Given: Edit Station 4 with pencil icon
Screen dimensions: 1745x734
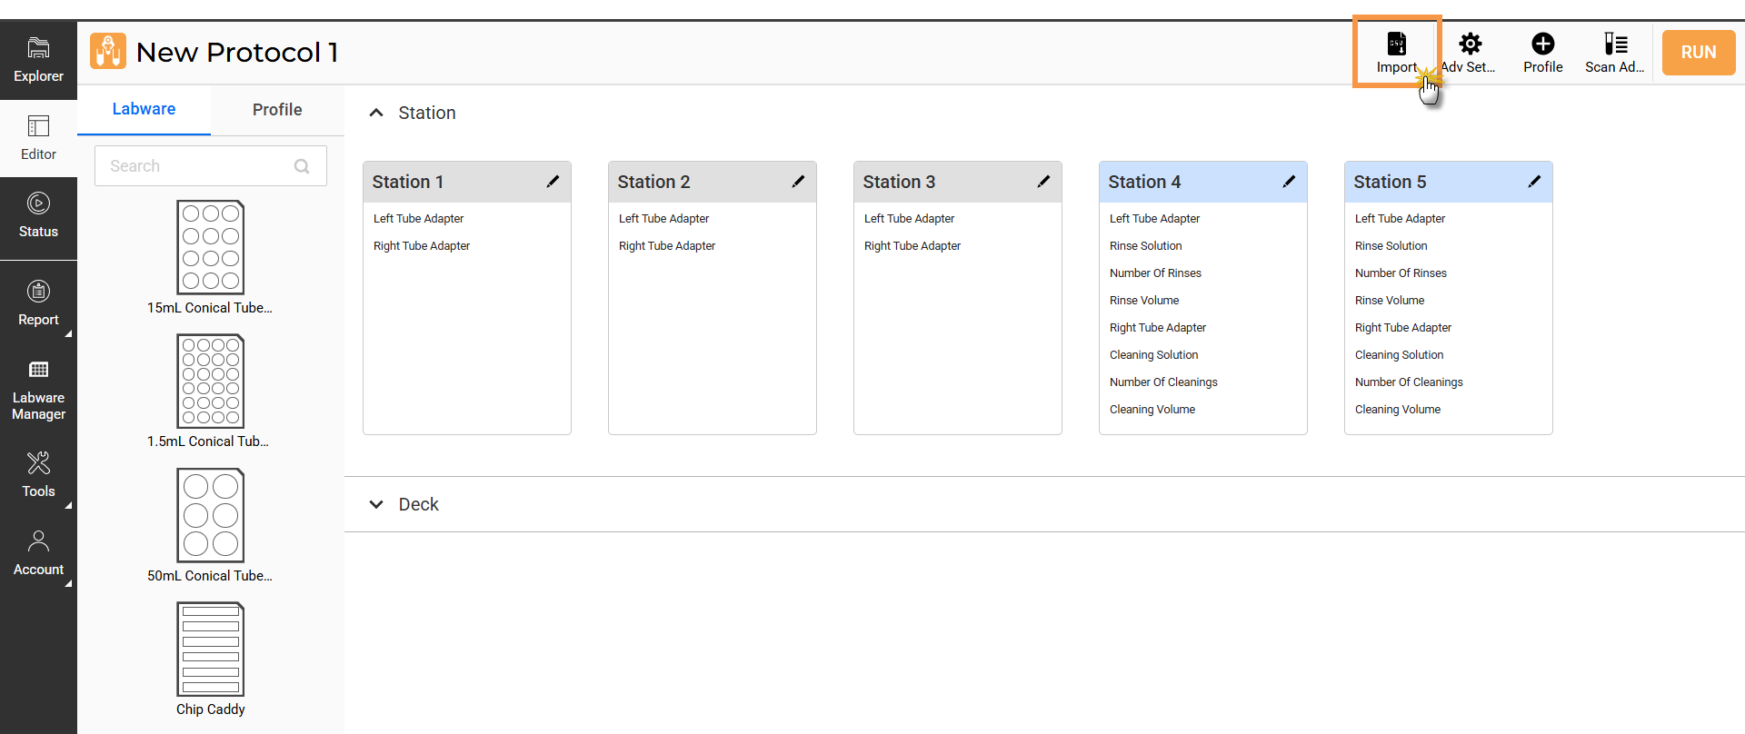Looking at the screenshot, I should coord(1289,182).
